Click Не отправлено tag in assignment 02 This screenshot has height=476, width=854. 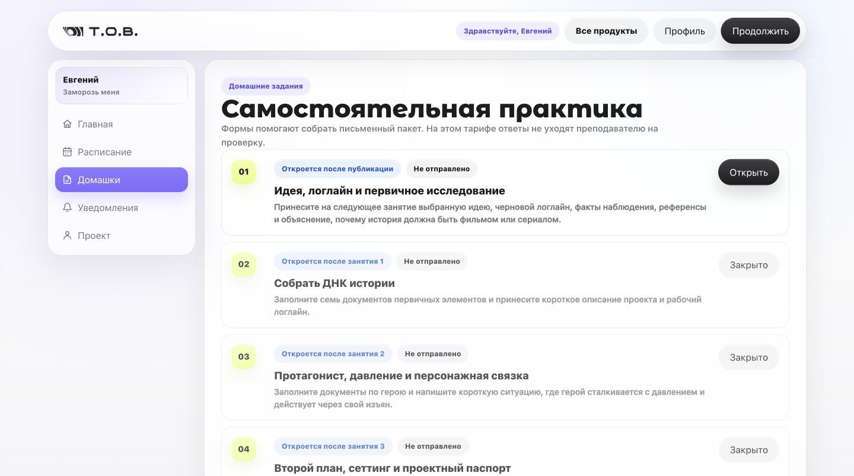pyautogui.click(x=432, y=261)
